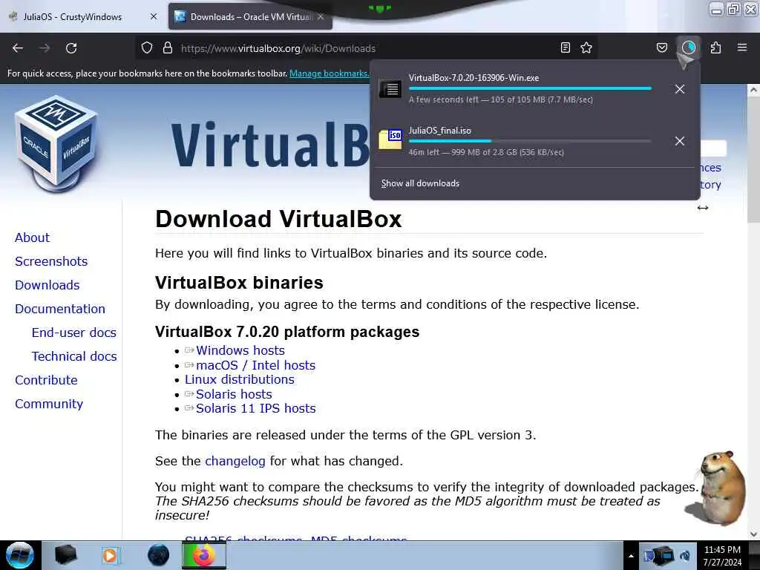This screenshot has height=570, width=760.
Task: Click the Solaris hosts link
Action: coord(234,394)
